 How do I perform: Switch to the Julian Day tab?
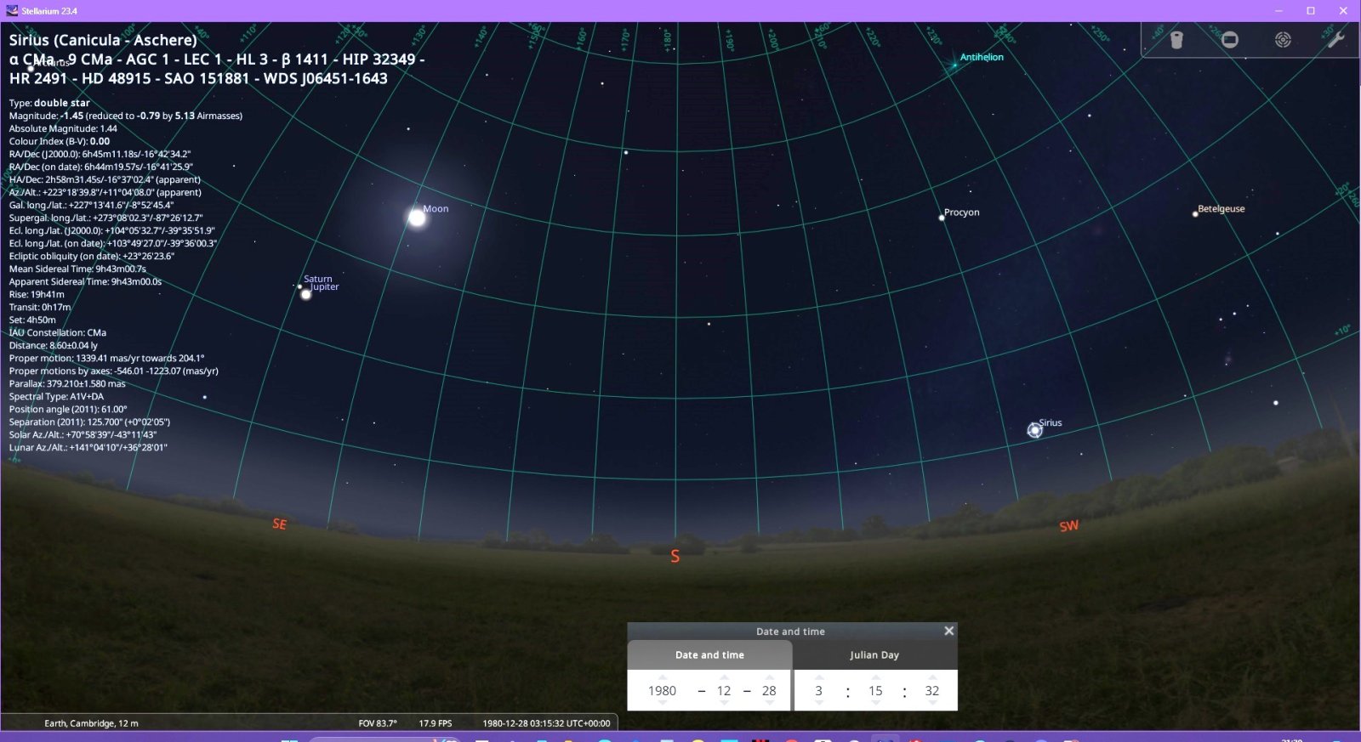[x=874, y=655]
